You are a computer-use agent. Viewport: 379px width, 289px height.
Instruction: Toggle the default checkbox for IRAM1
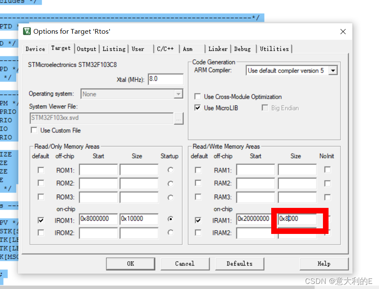click(199, 219)
